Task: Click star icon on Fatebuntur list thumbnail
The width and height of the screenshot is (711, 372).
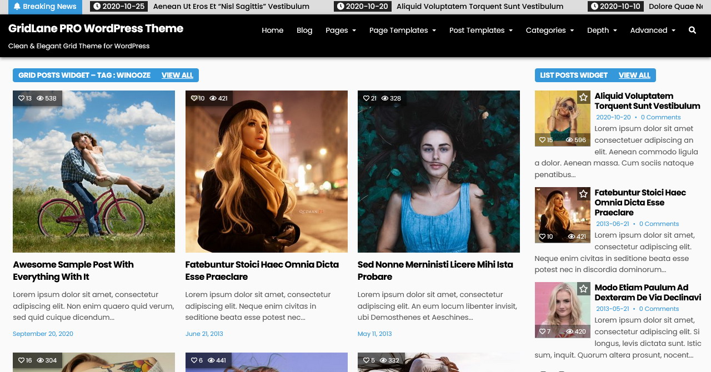Action: (x=583, y=194)
